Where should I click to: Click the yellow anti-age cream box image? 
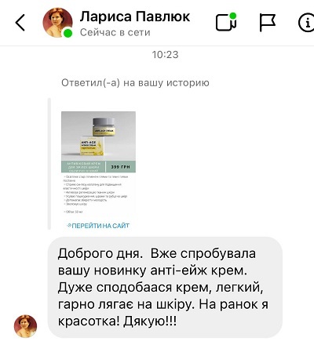click(x=92, y=147)
